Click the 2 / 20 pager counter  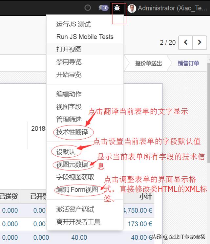[168, 42]
